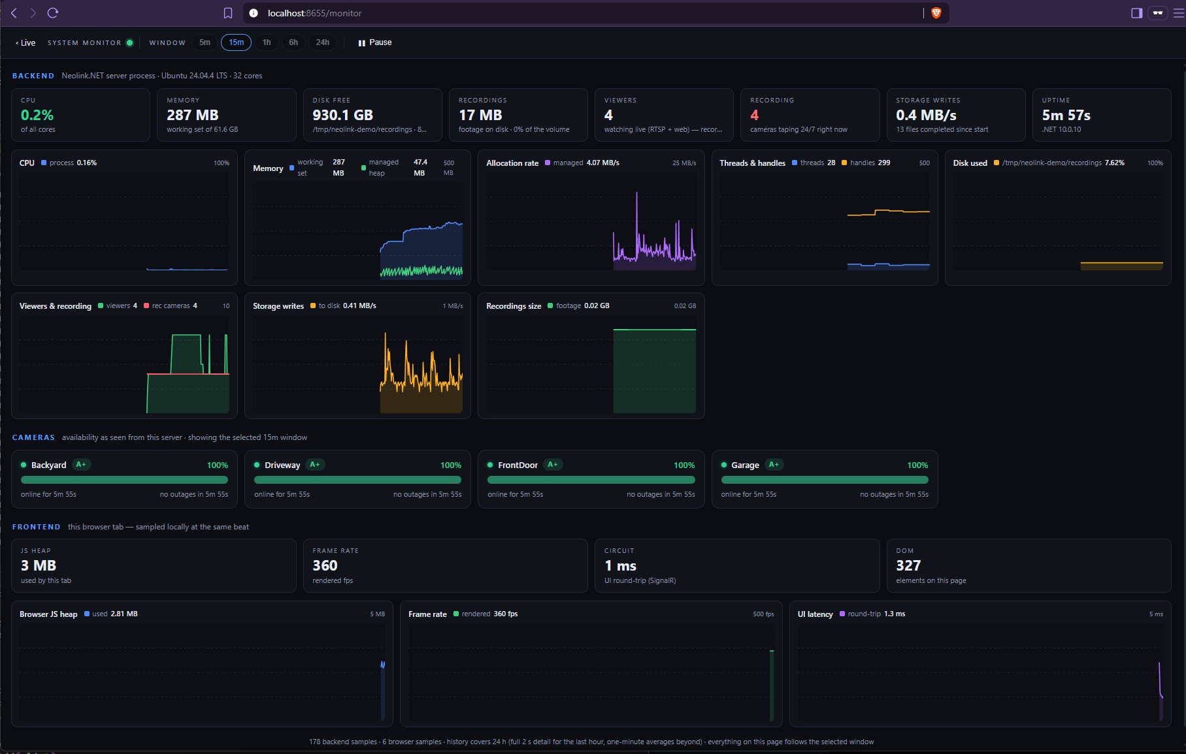Click the Garage camera availability bar
This screenshot has width=1186, height=754.
825,480
